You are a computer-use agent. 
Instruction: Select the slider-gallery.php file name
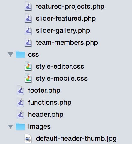(x=63, y=31)
